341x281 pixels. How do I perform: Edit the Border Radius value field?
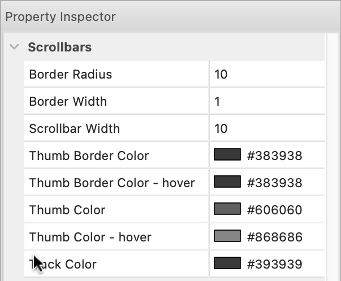pos(266,74)
